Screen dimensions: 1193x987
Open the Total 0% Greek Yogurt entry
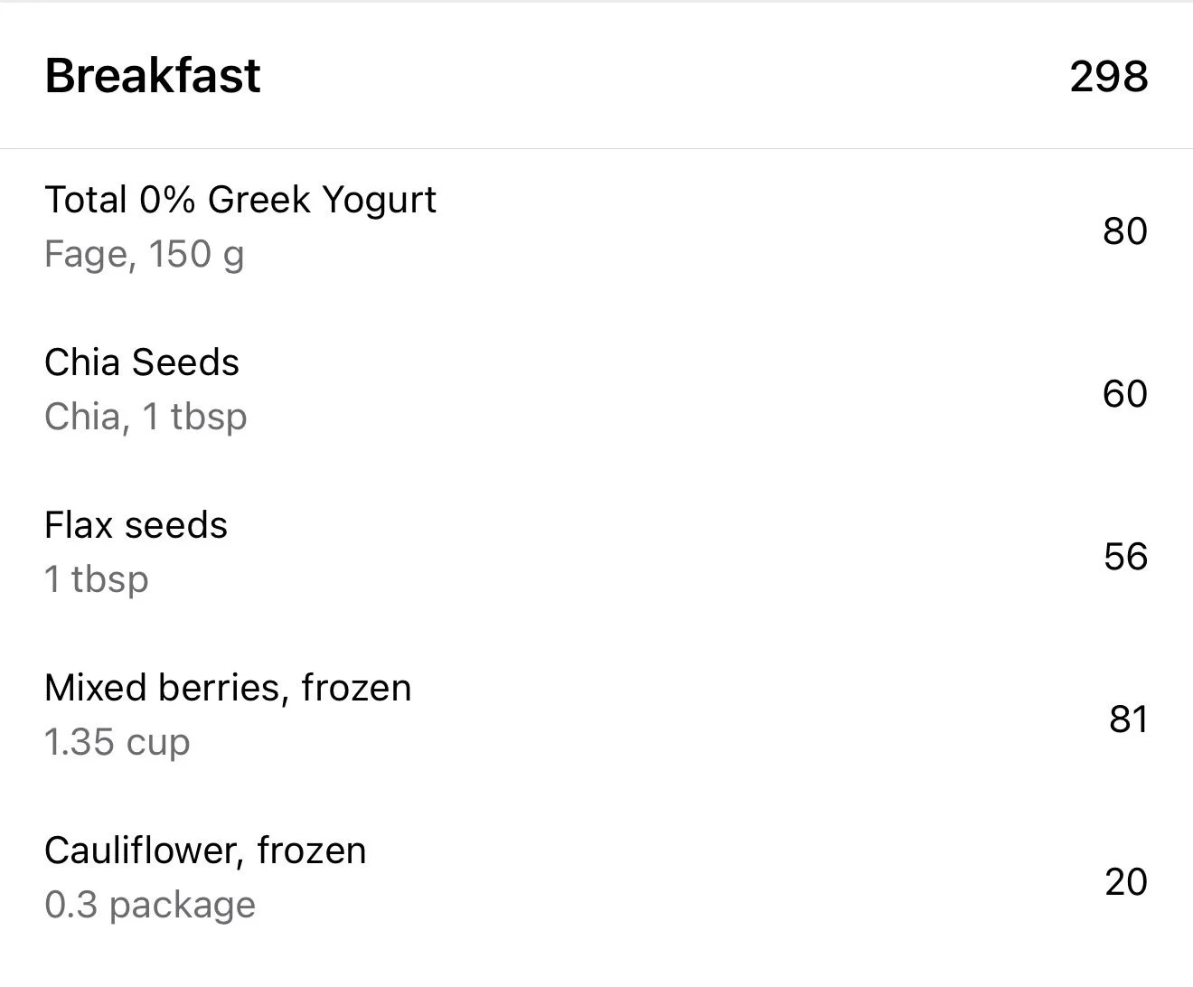click(x=240, y=200)
